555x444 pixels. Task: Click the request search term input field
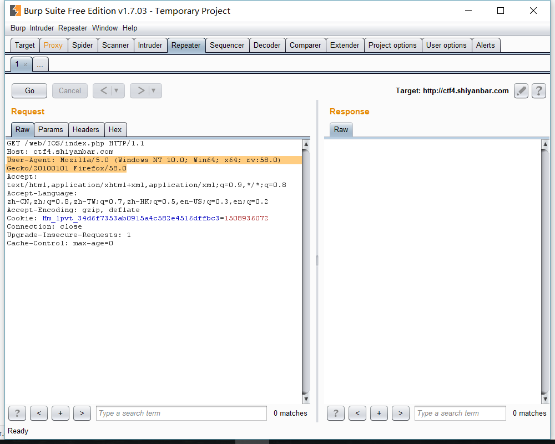point(181,413)
